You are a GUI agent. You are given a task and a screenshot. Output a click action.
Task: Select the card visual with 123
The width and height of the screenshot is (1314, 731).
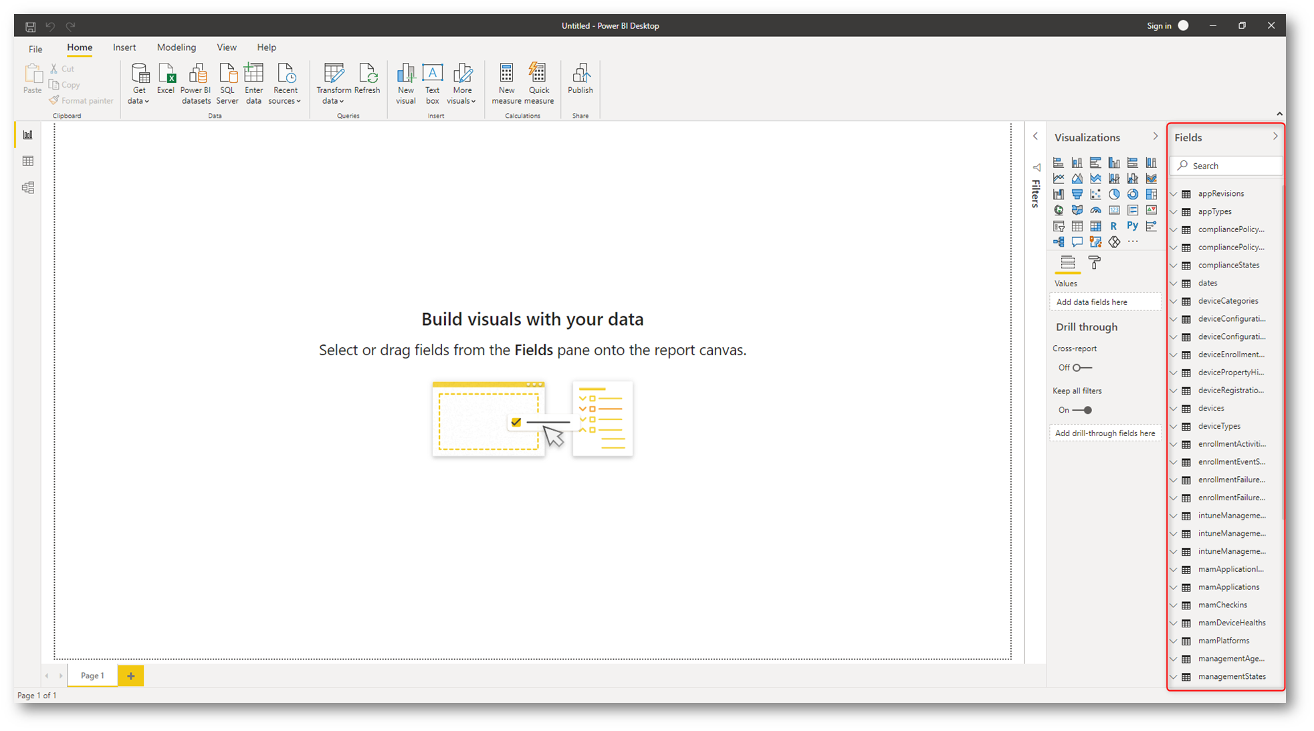1114,210
